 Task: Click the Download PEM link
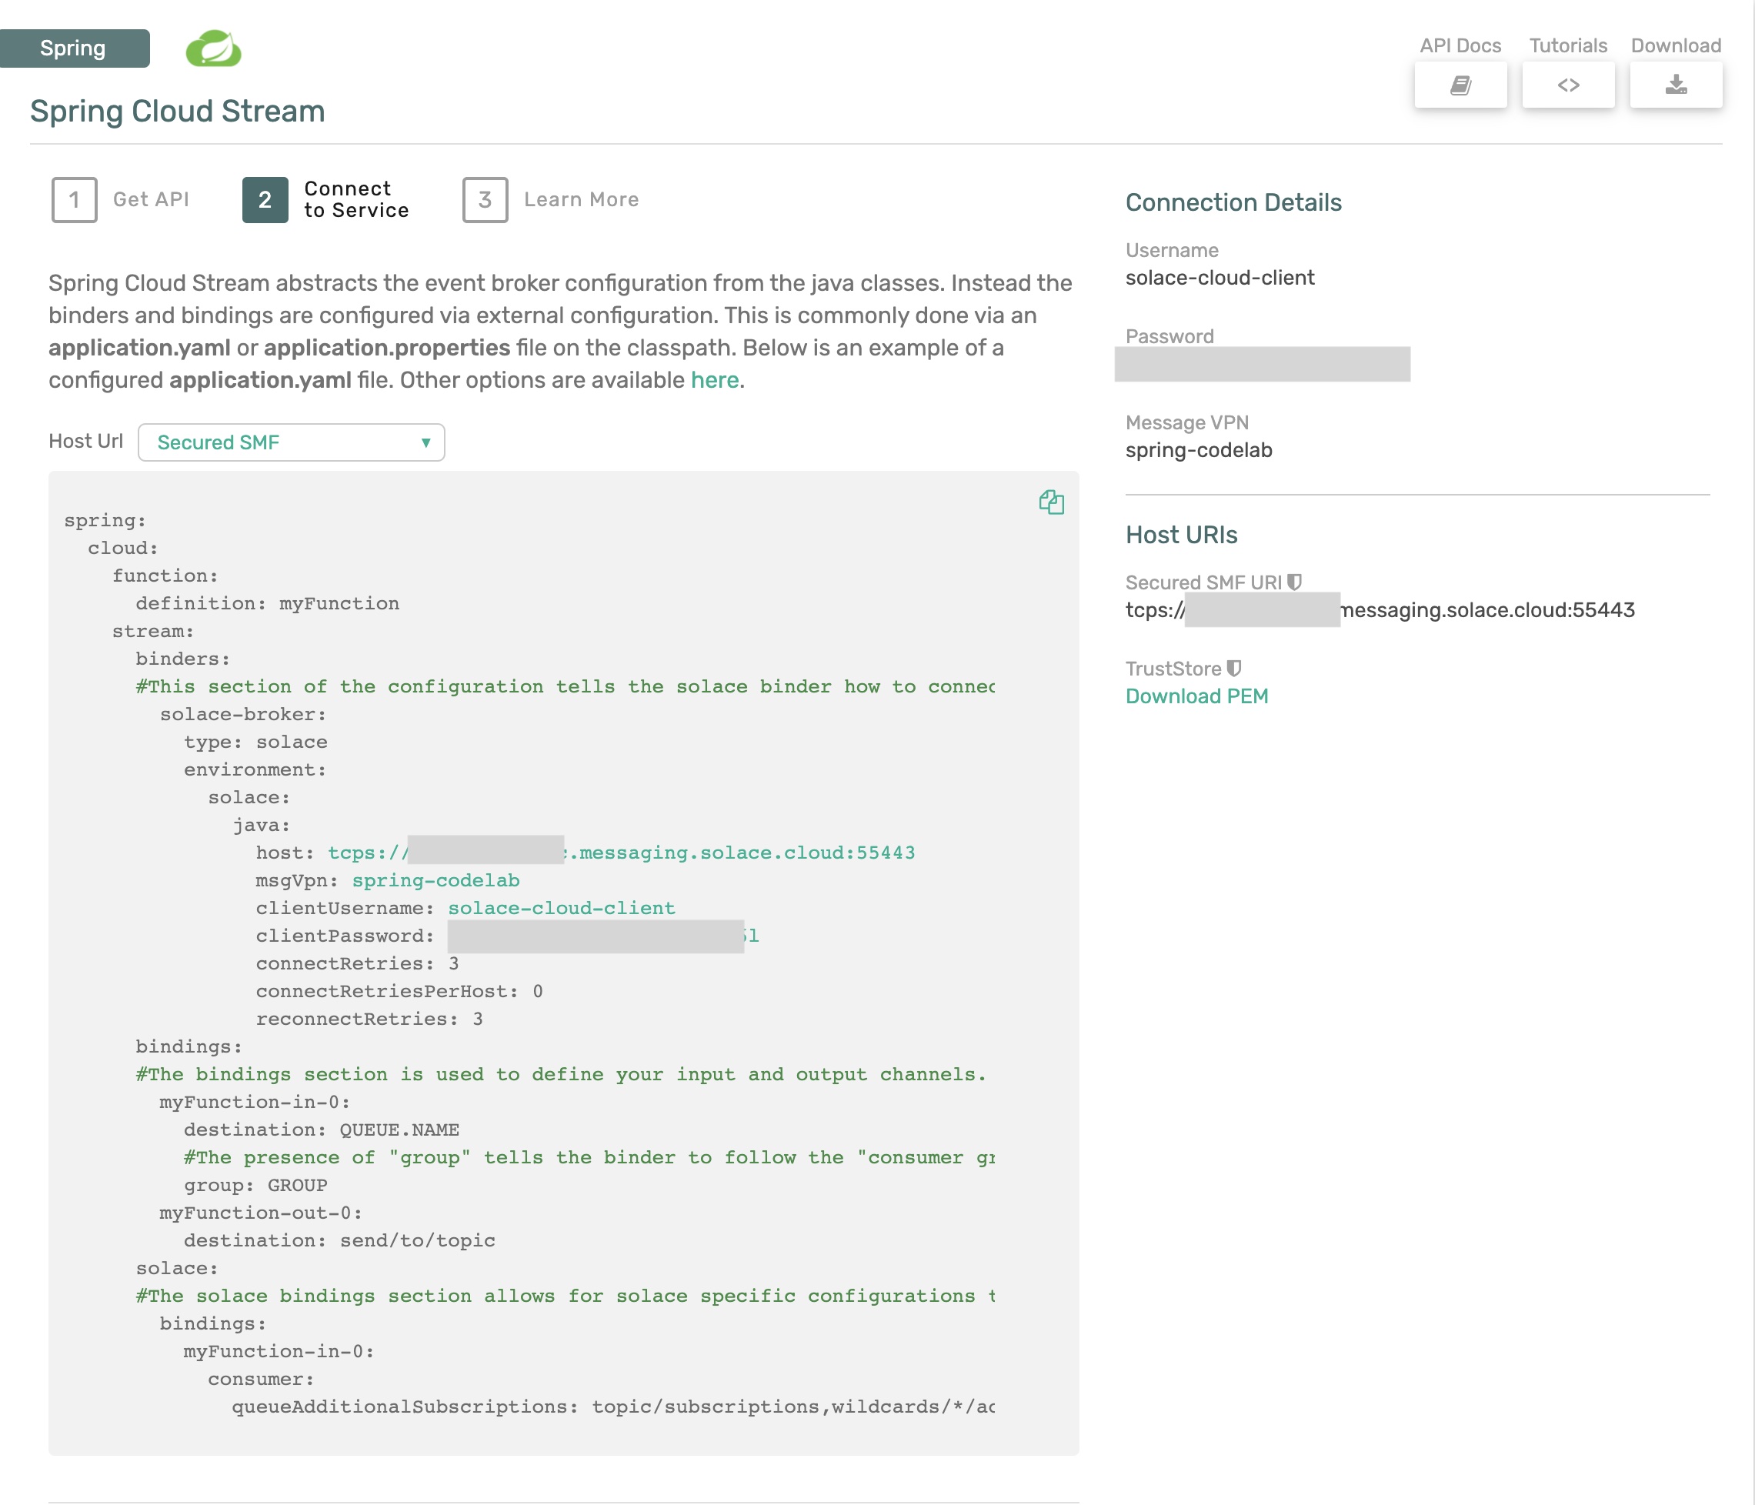click(1196, 696)
